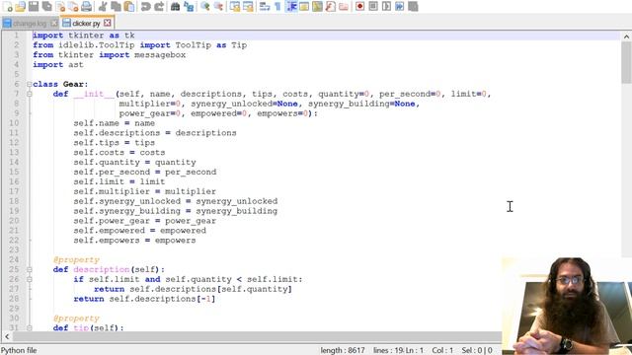Toggle synchronized vertical scrolling
The width and height of the screenshot is (632, 355).
[x=235, y=6]
